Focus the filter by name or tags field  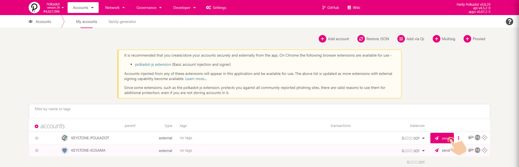click(x=259, y=111)
